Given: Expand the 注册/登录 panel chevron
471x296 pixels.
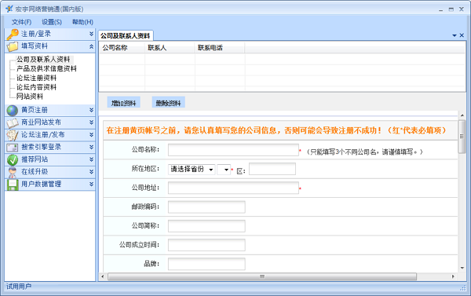Looking at the screenshot, I should (91, 34).
